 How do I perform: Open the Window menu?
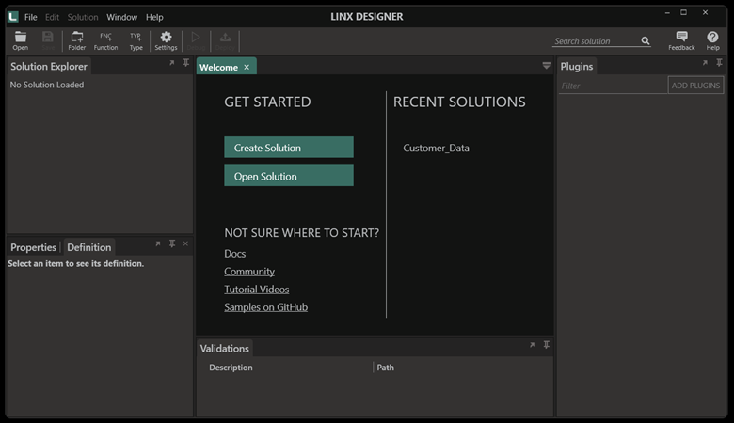[121, 17]
